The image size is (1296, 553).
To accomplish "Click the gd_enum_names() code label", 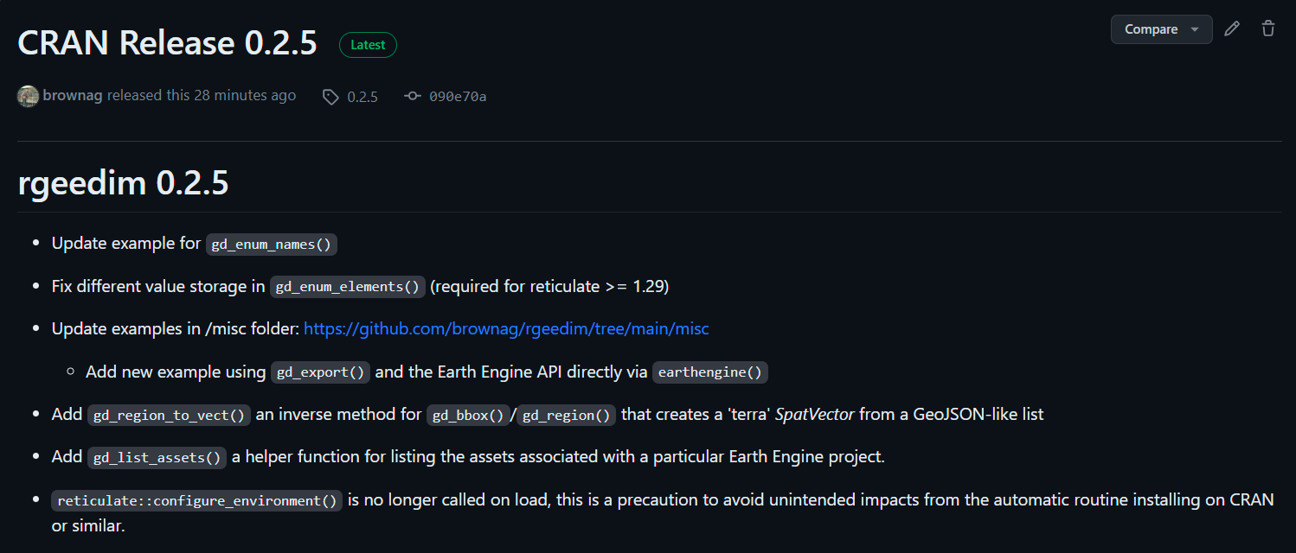I will 272,245.
